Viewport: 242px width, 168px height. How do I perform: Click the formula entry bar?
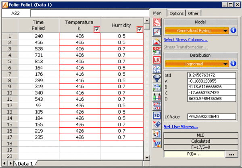tap(90, 13)
